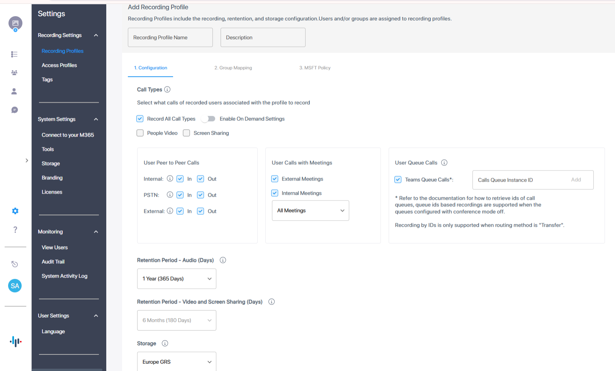Click the info icon next to Storage
The height and width of the screenshot is (371, 615).
point(165,343)
